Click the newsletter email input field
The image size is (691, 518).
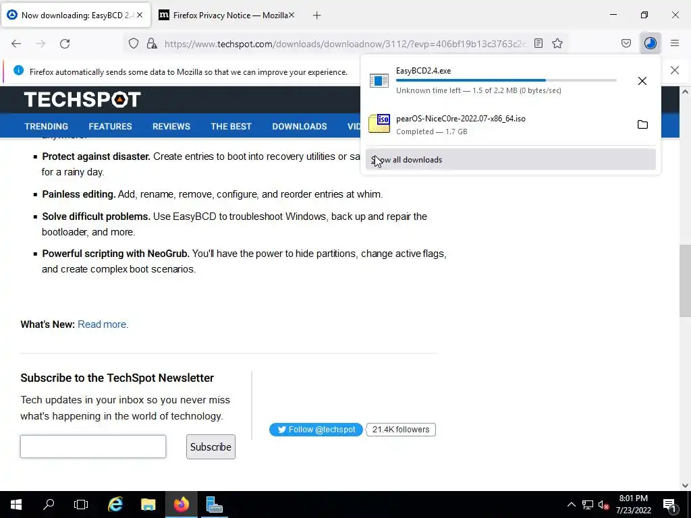pos(93,447)
